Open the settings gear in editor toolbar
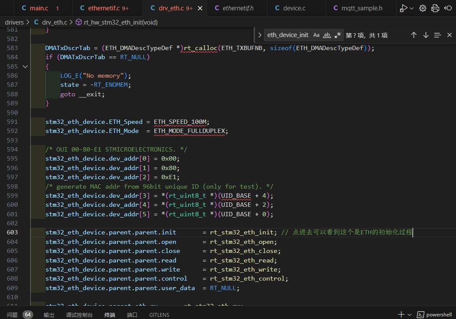This screenshot has height=319, width=456. 423,8
